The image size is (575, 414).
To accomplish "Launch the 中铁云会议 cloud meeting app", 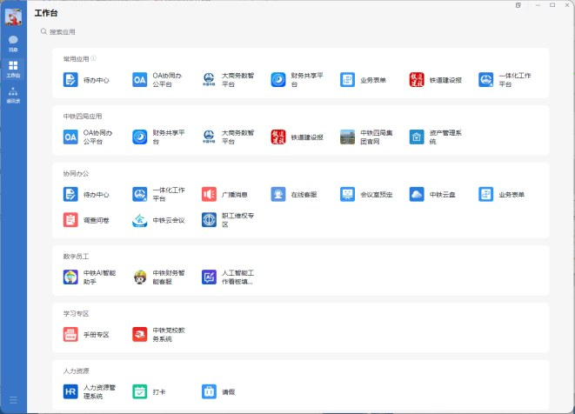I will click(x=140, y=220).
